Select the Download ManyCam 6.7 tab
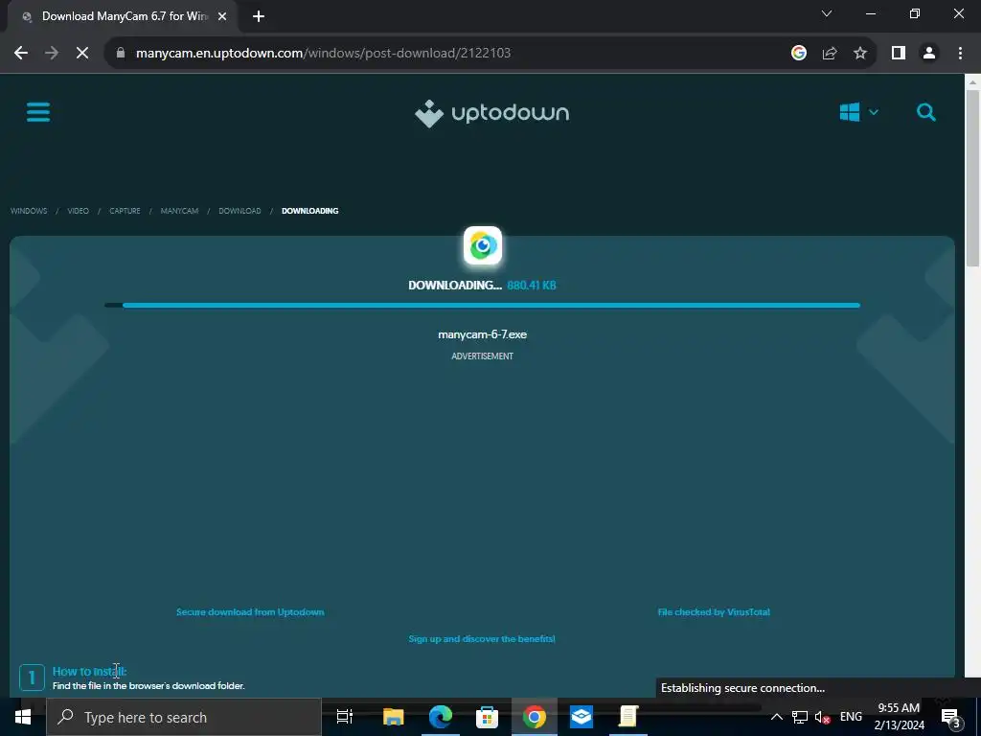The image size is (981, 736). (x=122, y=16)
